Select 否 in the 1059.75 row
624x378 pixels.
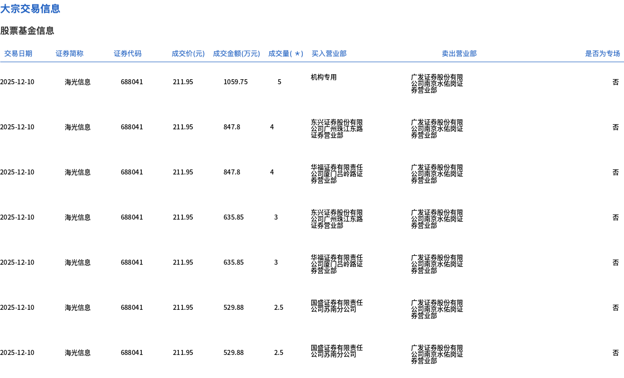pos(615,82)
